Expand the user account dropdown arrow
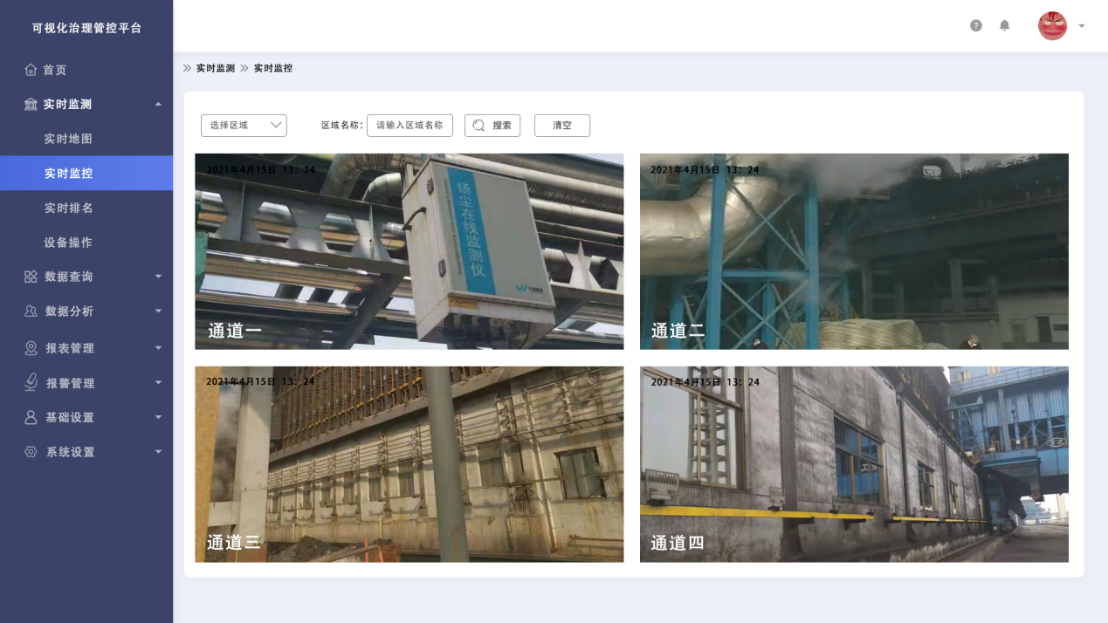 [1082, 26]
